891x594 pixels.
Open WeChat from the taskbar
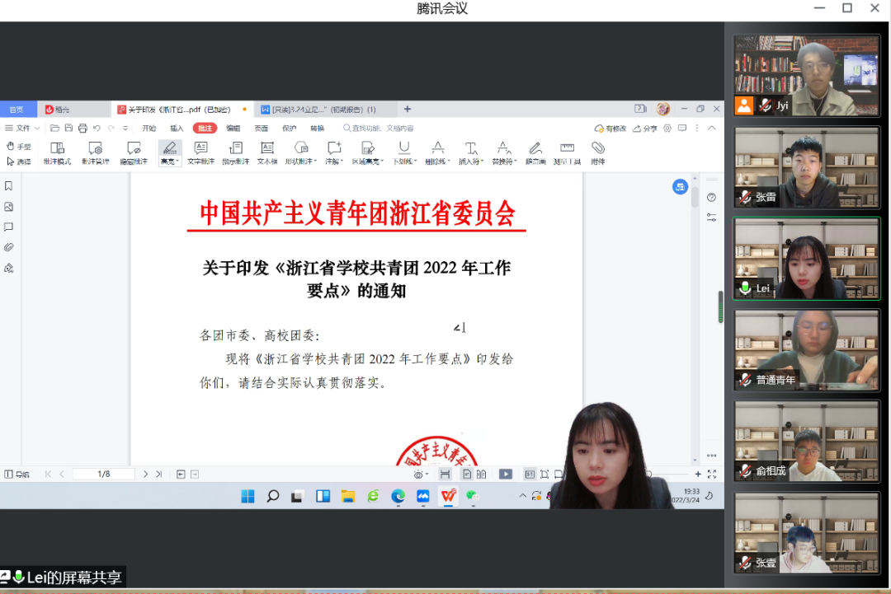coord(472,497)
